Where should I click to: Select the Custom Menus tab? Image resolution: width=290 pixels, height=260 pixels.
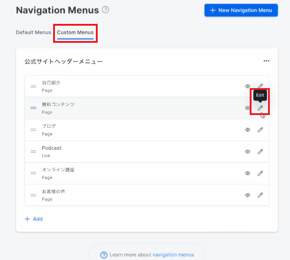(75, 32)
